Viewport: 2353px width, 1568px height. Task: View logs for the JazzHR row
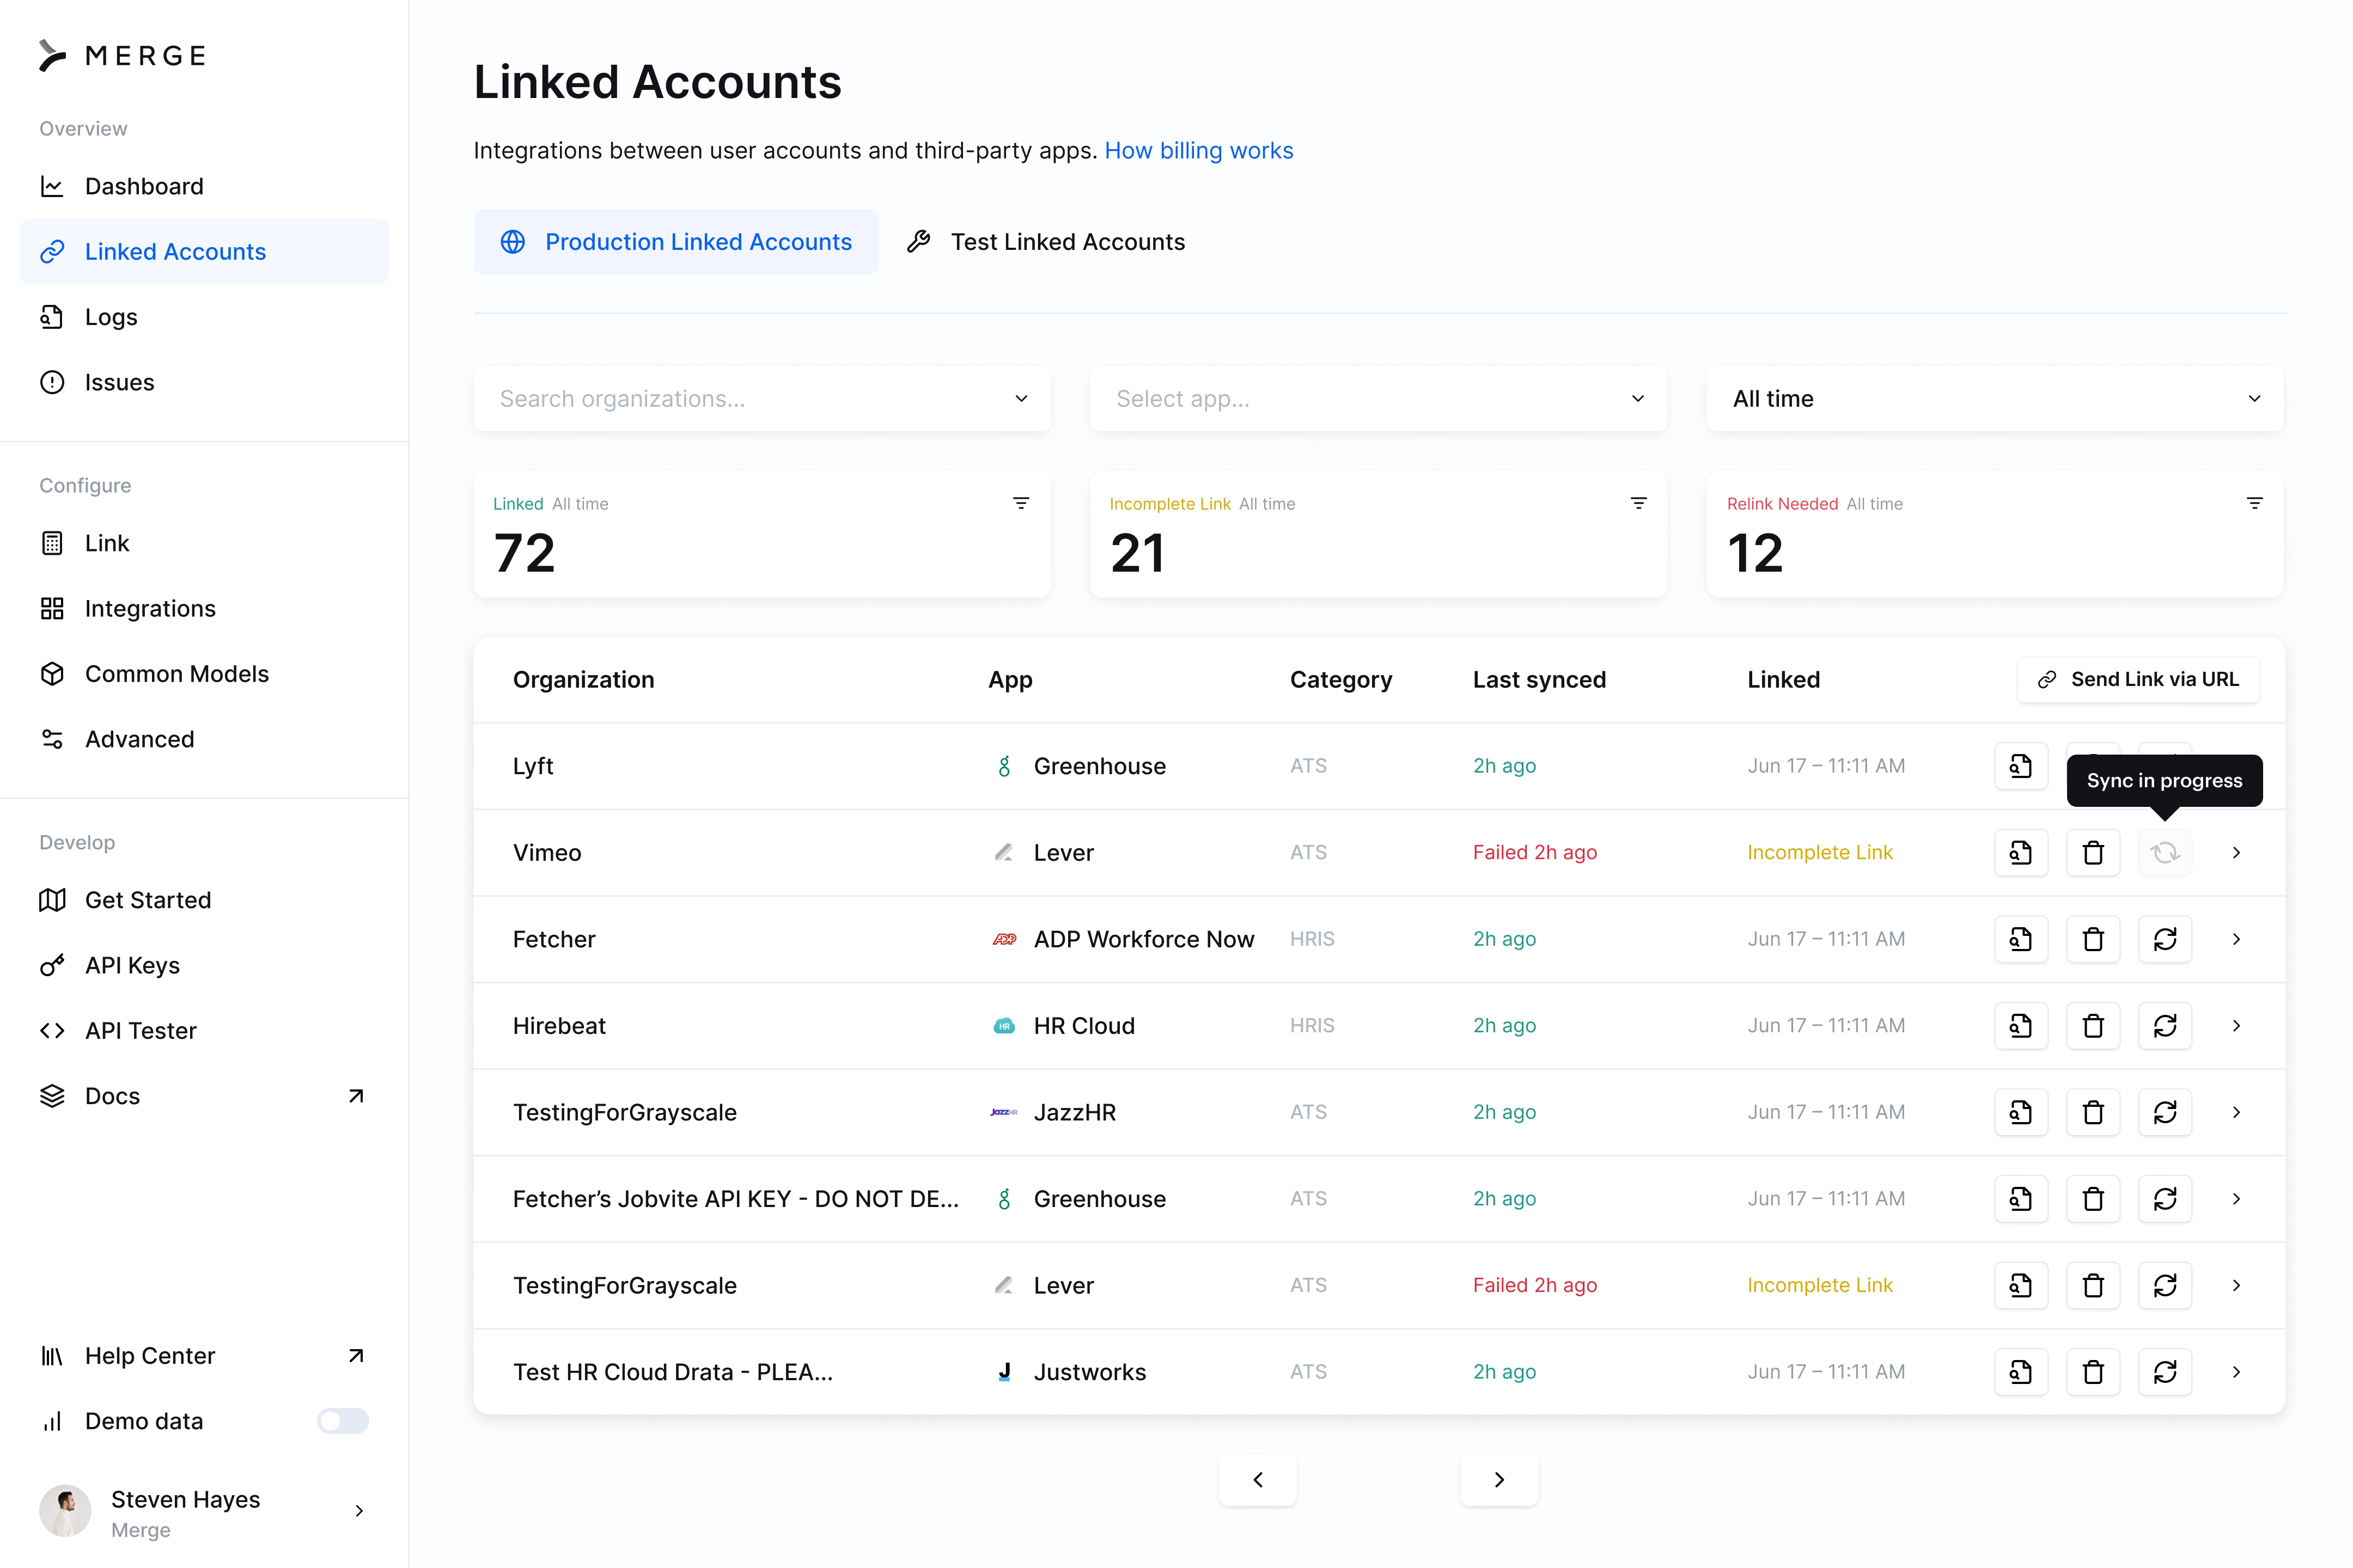tap(2021, 1112)
